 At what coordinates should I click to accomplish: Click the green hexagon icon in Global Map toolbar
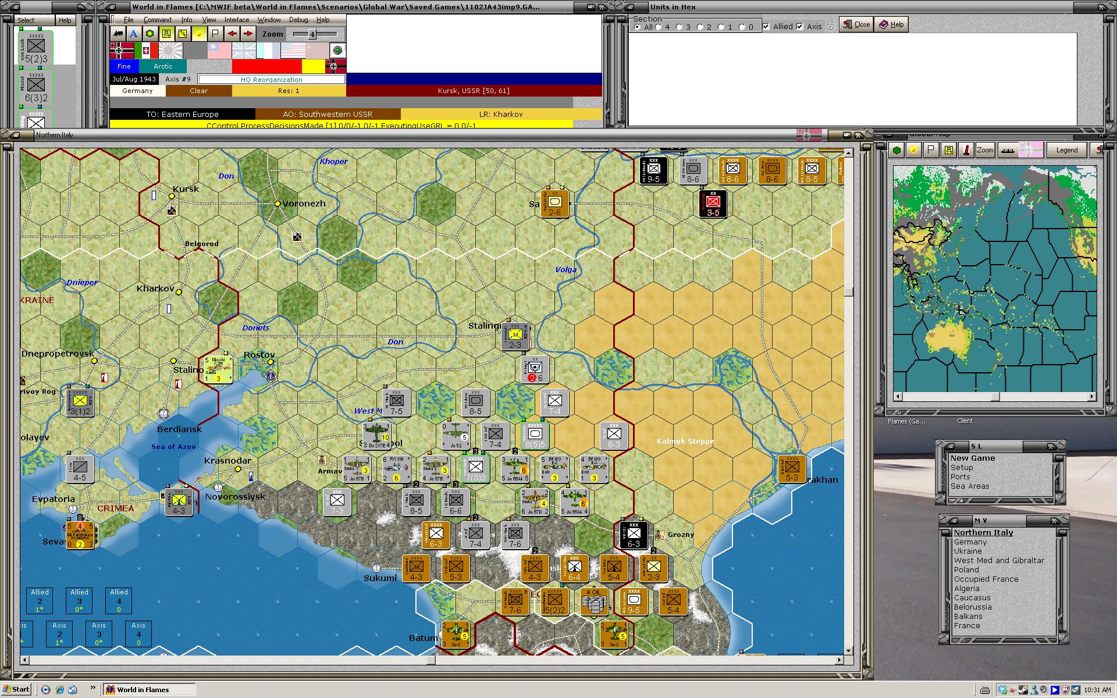click(x=897, y=150)
